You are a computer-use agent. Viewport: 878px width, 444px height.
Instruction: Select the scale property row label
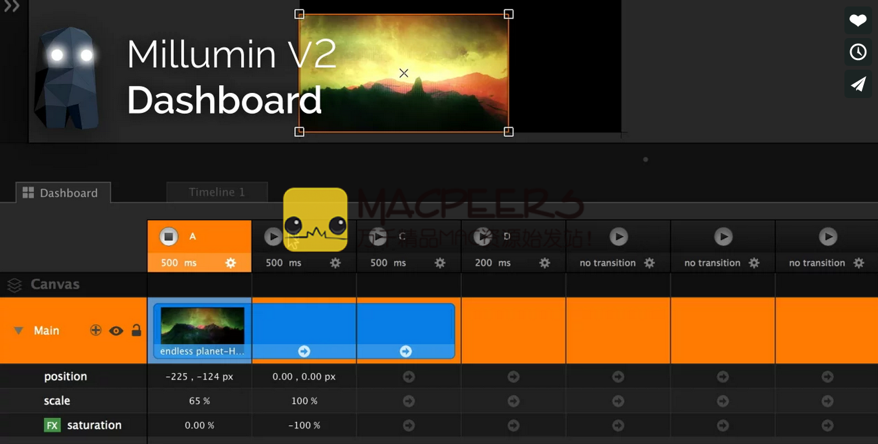point(57,401)
